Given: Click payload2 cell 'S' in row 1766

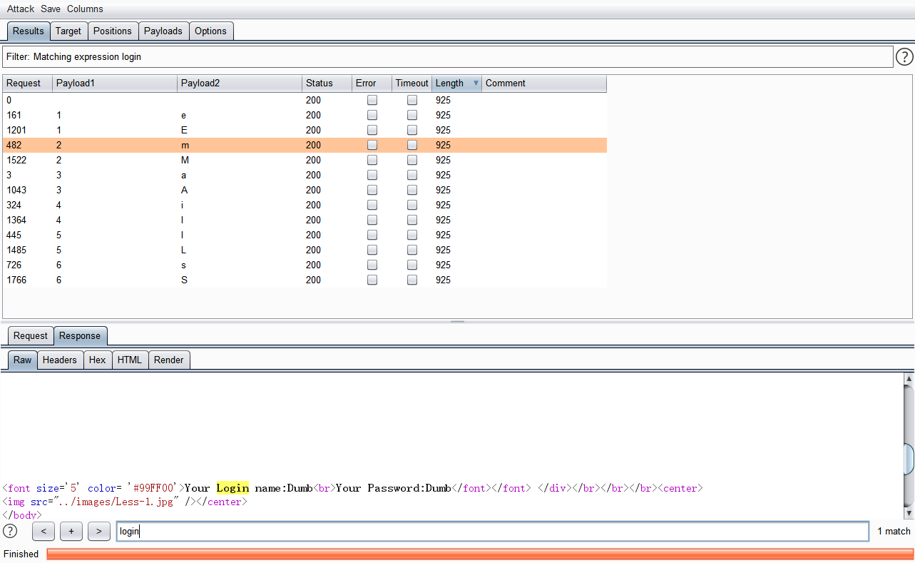Looking at the screenshot, I should click(x=240, y=280).
